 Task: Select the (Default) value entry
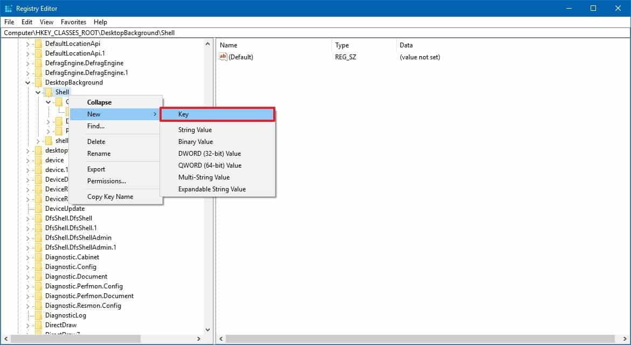click(241, 57)
